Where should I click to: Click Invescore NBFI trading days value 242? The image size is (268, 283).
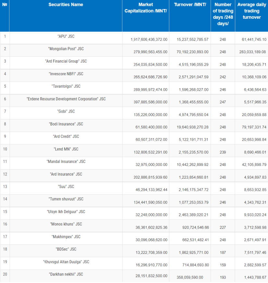(x=223, y=77)
